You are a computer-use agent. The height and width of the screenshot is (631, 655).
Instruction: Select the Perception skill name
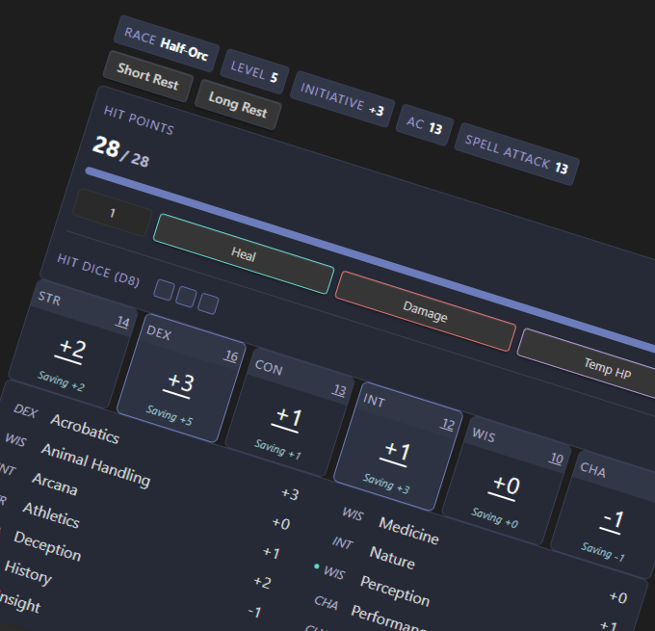click(395, 591)
